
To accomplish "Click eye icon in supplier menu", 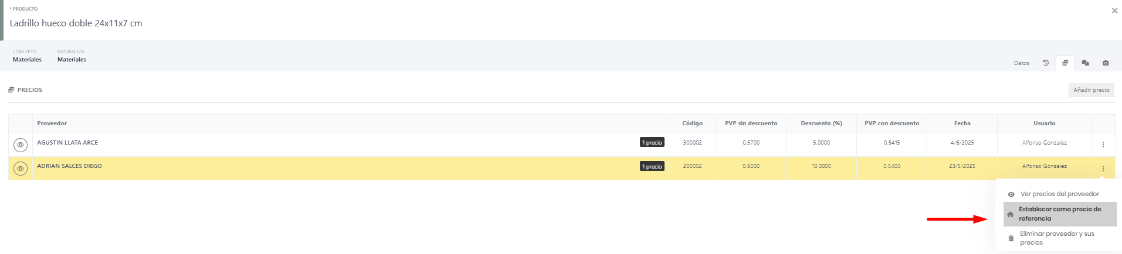I will tap(1011, 194).
